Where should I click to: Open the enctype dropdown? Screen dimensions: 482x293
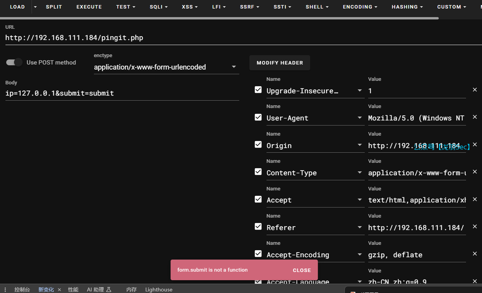click(x=234, y=67)
